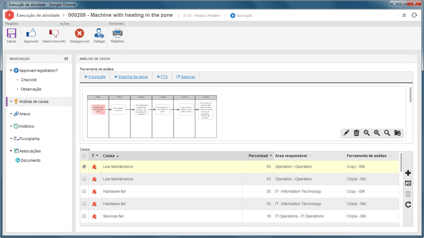This screenshot has width=424, height=238.
Task: Click the Services fail cause name
Action: pyautogui.click(x=113, y=216)
